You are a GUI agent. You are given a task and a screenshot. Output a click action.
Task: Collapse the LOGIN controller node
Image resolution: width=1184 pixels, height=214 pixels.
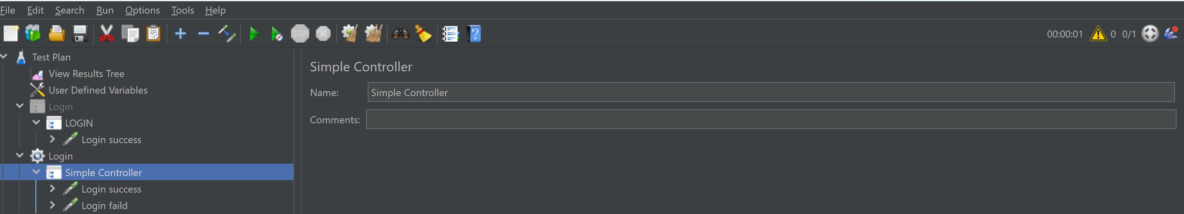(36, 122)
